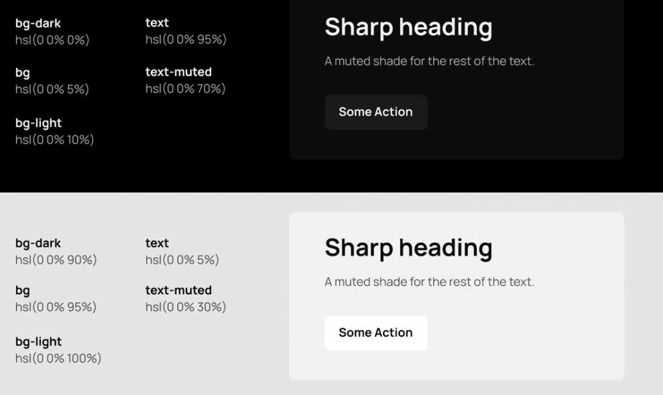Click the bg-dark label in the dark section
663x395 pixels.
[x=38, y=23]
